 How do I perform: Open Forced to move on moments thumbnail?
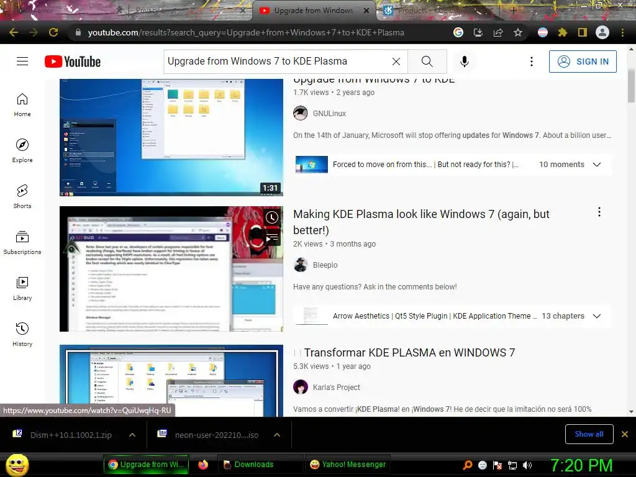pyautogui.click(x=312, y=164)
